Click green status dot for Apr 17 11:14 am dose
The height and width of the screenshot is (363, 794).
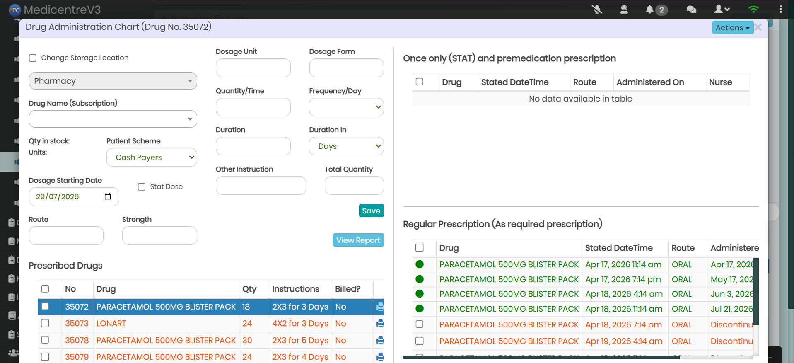pos(420,264)
